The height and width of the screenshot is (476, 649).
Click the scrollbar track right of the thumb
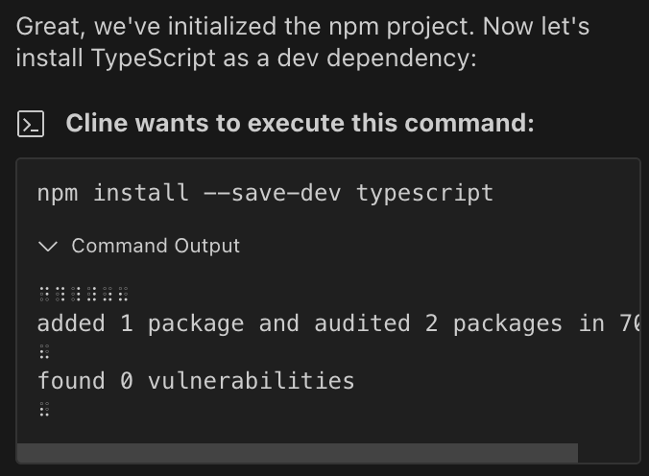(609, 453)
